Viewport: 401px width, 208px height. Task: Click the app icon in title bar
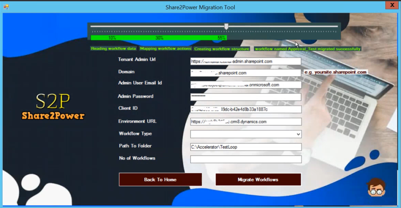6,7
